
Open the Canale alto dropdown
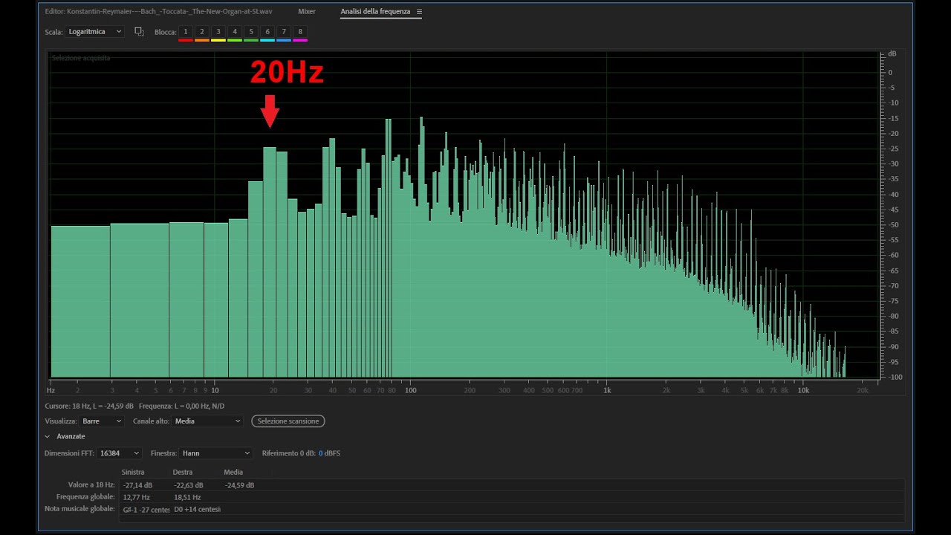tap(208, 421)
